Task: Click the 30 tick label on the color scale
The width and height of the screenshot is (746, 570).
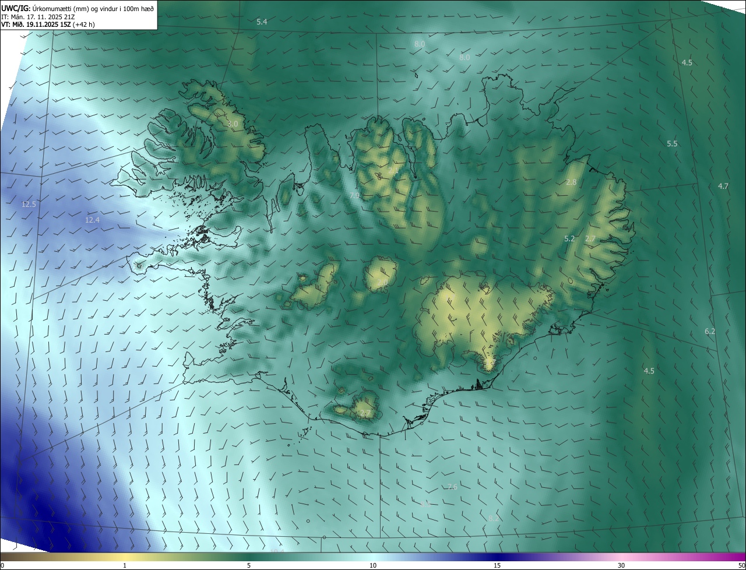Action: click(x=621, y=566)
